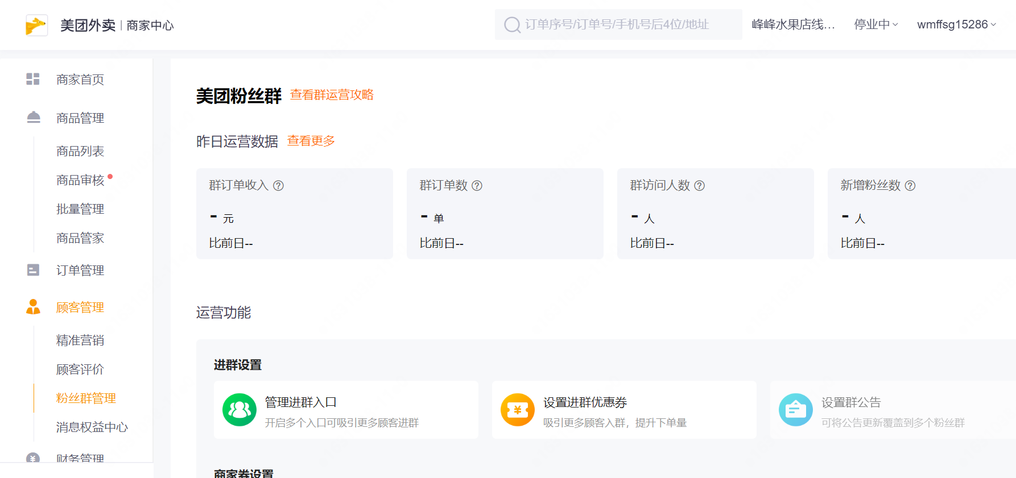Click the 美团粉丝群 page title
This screenshot has width=1016, height=478.
pos(239,96)
